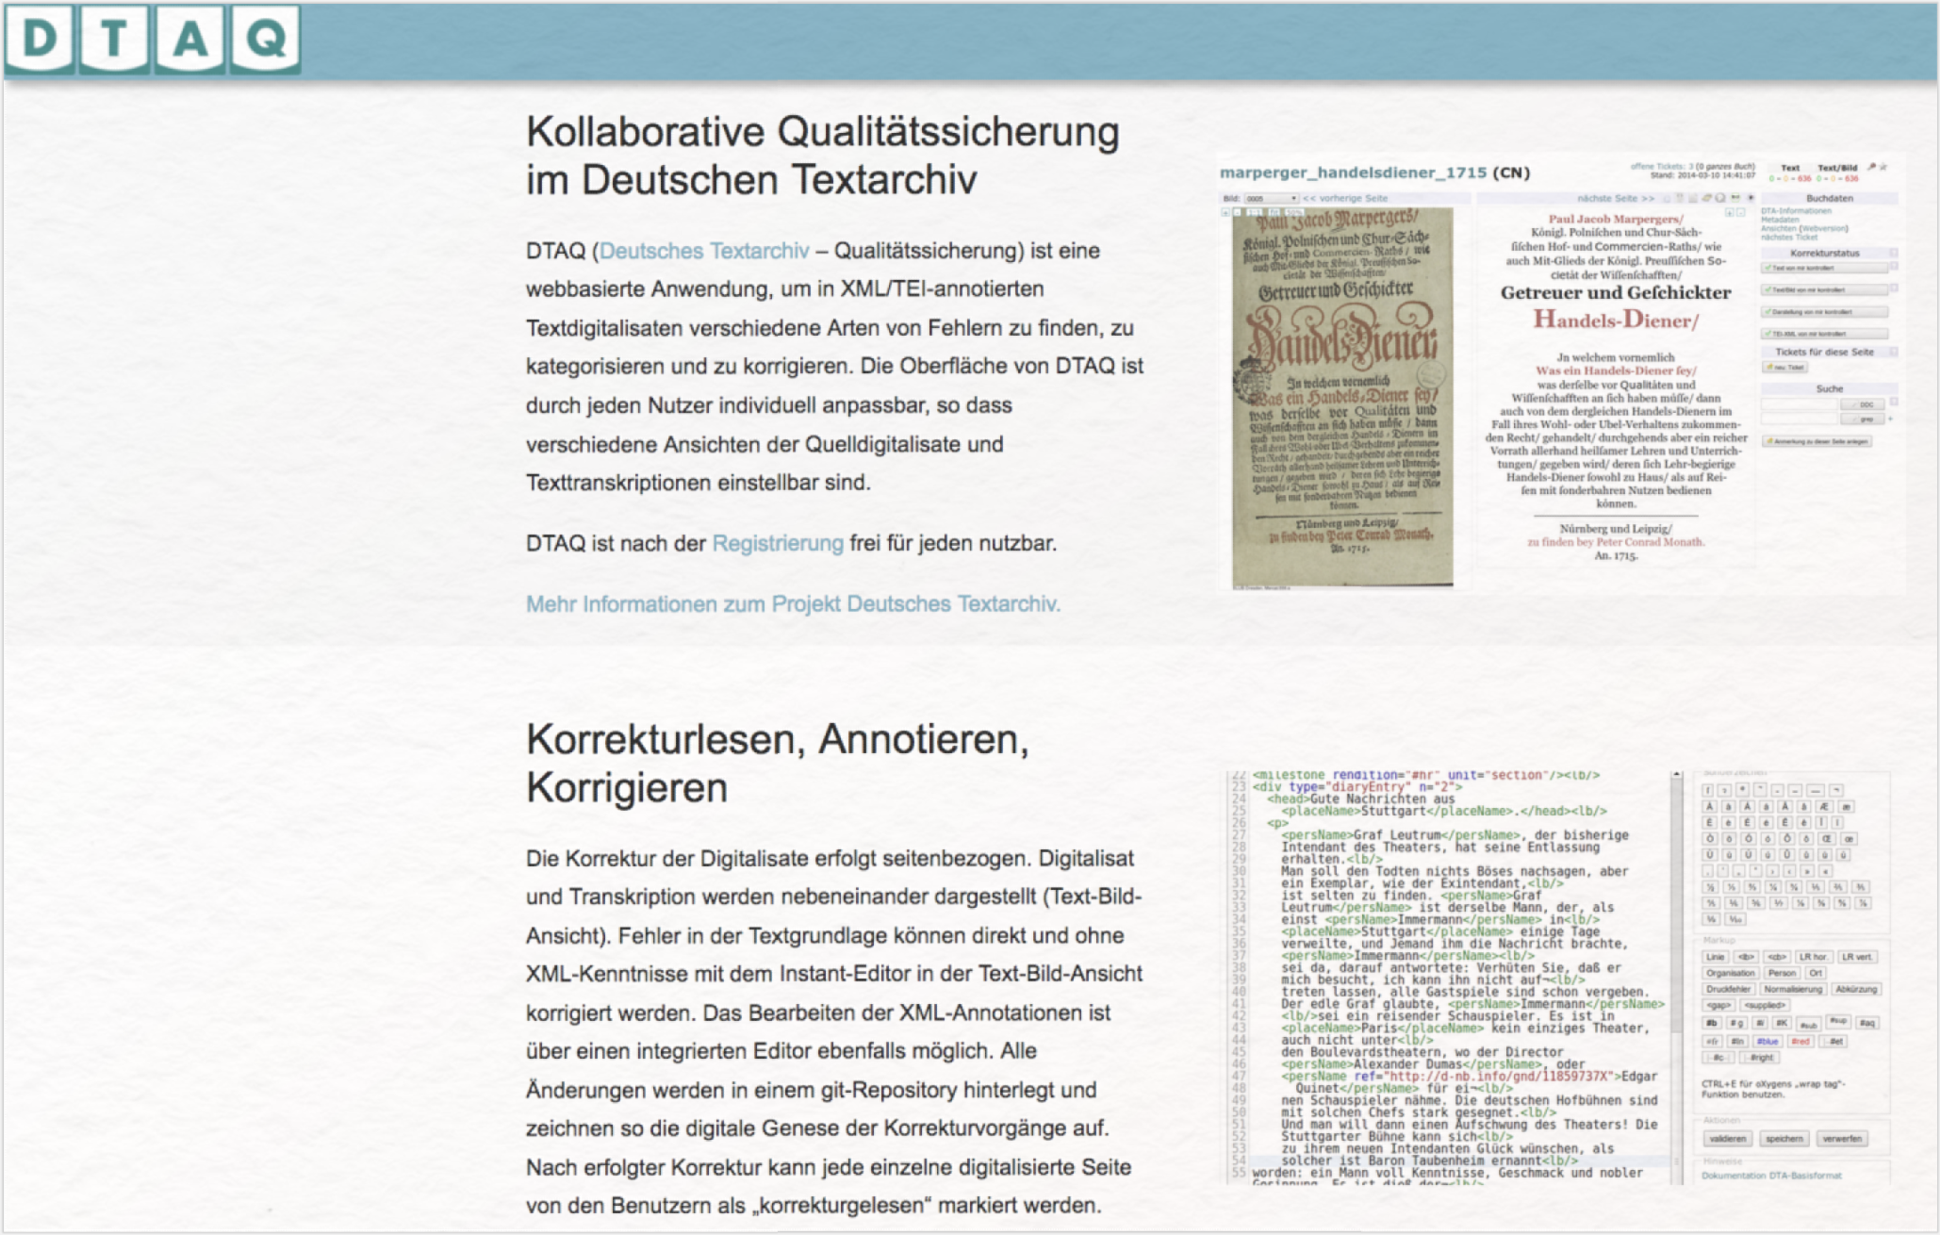Click the validieren button
The width and height of the screenshot is (1940, 1235).
pyautogui.click(x=1728, y=1139)
